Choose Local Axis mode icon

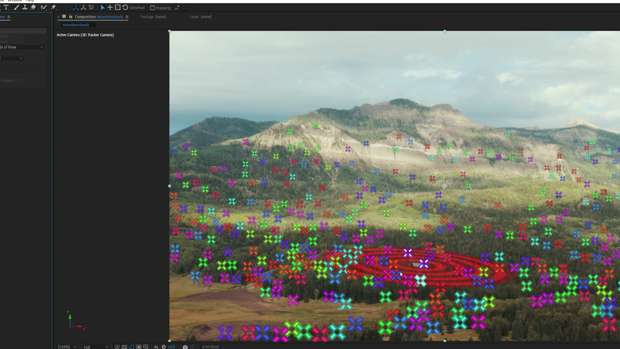[x=76, y=7]
